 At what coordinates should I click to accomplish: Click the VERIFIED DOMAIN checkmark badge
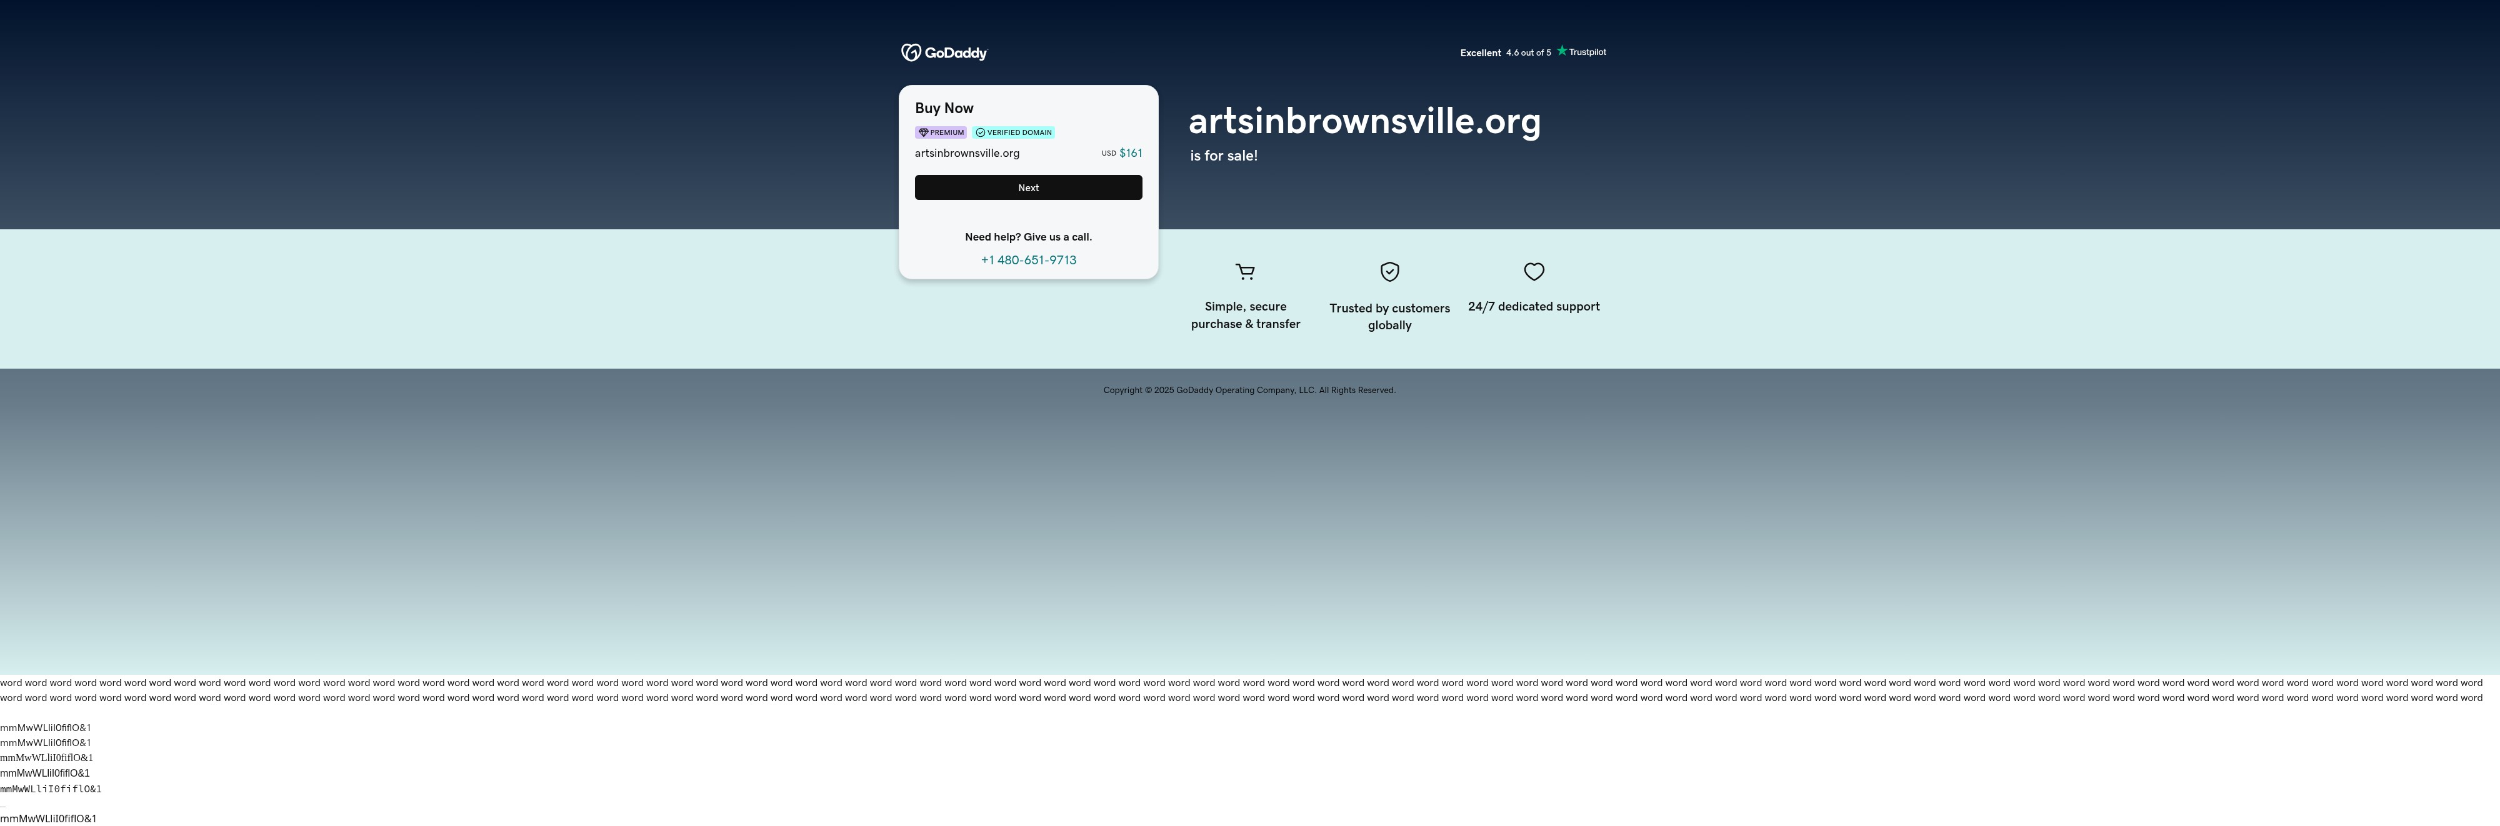pyautogui.click(x=1013, y=132)
